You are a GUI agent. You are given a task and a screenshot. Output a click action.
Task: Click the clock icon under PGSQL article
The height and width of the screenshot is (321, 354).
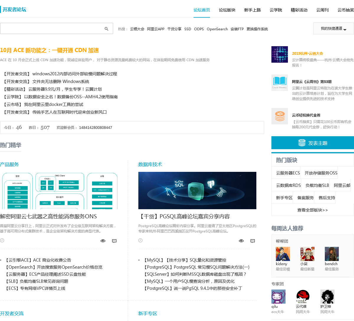coord(140,240)
